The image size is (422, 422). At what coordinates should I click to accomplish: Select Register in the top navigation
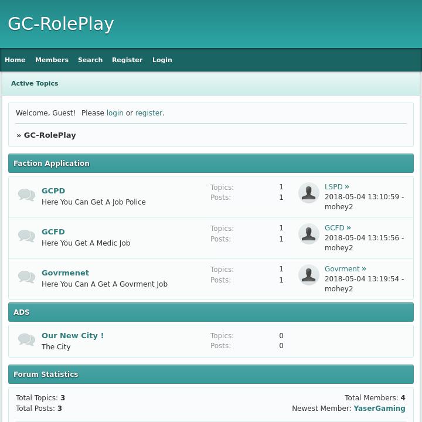127,60
